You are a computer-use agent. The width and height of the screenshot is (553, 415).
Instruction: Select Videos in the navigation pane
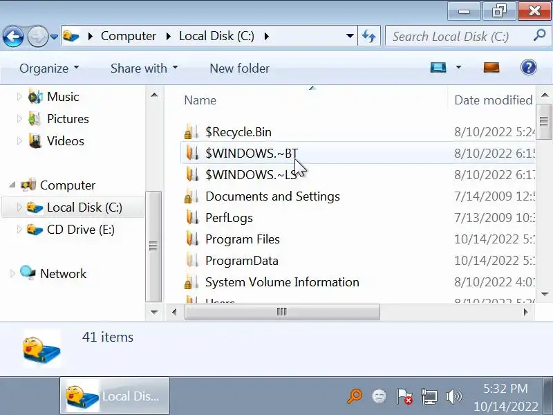(x=66, y=141)
